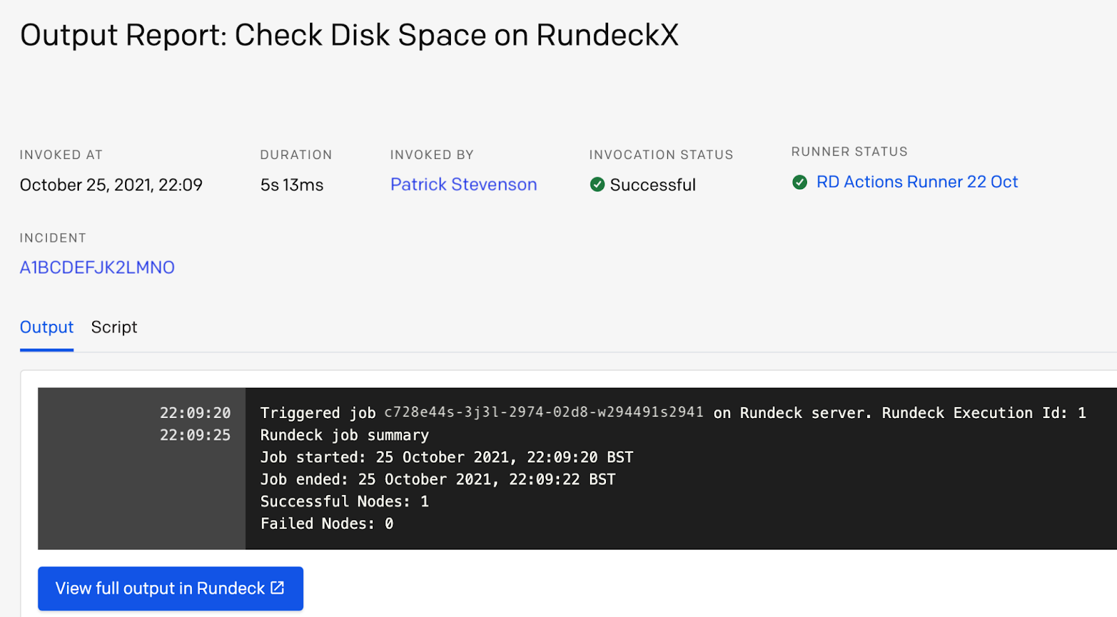Click the INVOKED BY label
Image resolution: width=1117 pixels, height=617 pixels.
point(432,155)
